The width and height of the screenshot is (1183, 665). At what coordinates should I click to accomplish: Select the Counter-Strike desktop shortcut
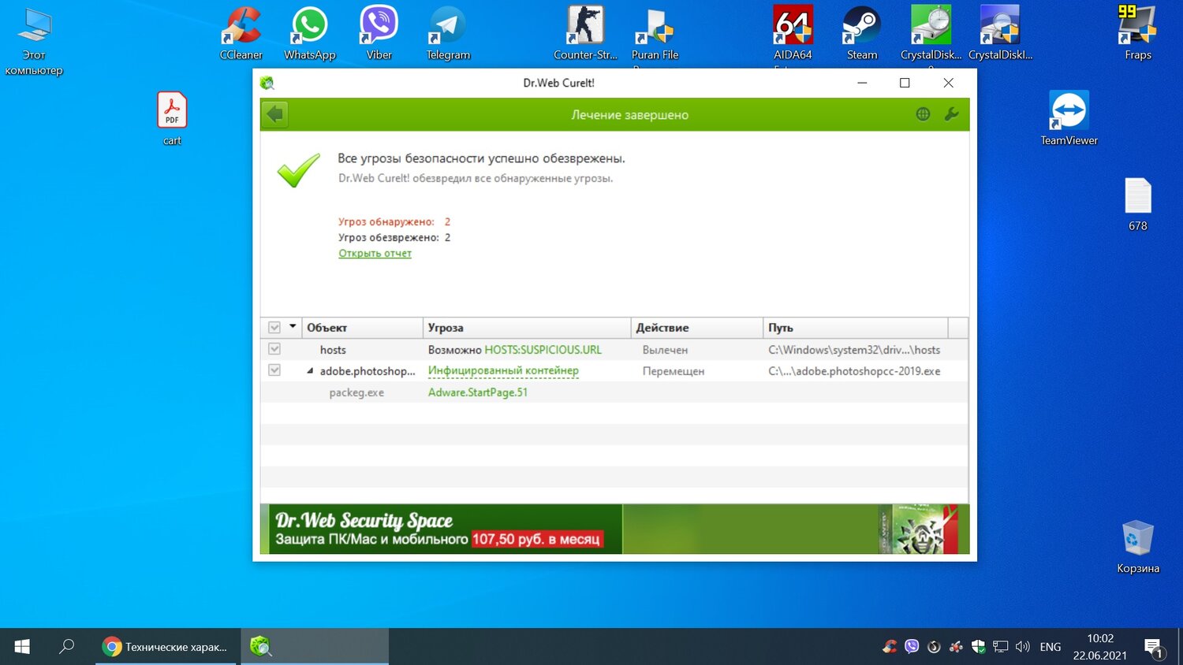tap(585, 33)
